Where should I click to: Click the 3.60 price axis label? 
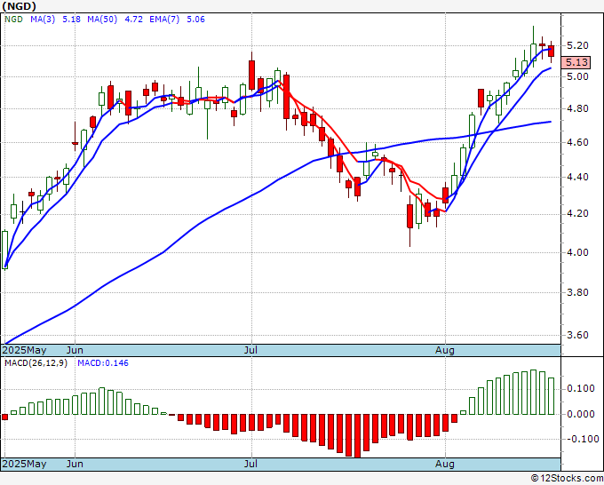pos(577,335)
